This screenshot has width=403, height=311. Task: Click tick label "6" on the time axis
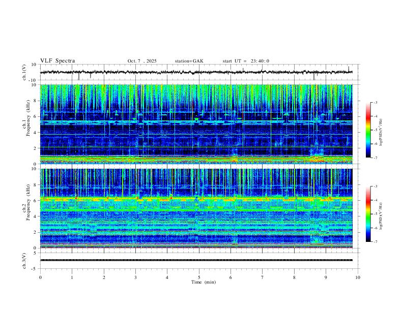231,277
